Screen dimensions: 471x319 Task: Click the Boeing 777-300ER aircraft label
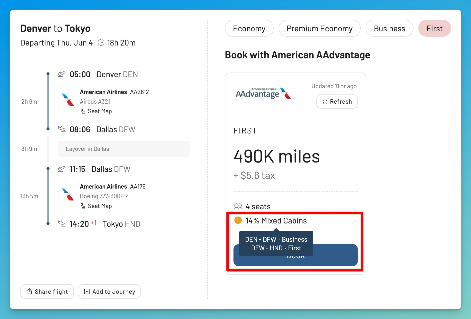point(104,196)
